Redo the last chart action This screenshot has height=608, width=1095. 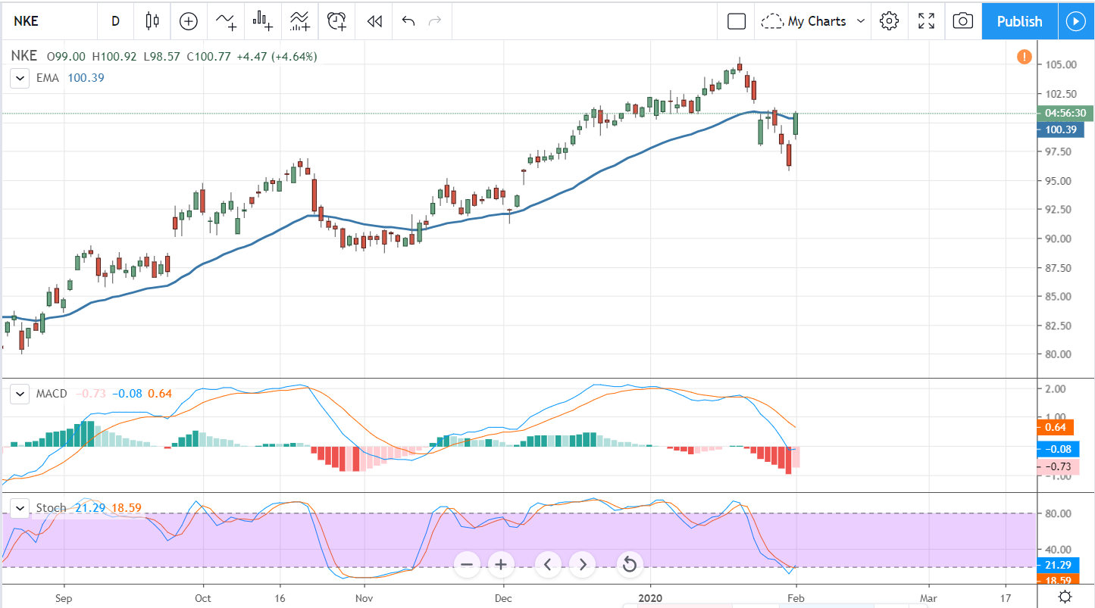[x=434, y=21]
